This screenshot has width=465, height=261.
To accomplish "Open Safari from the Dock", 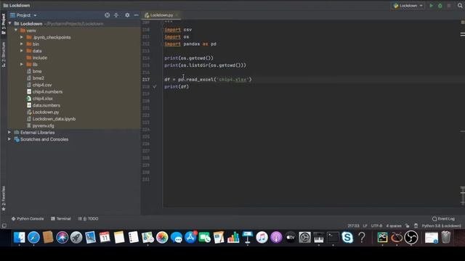I will [33, 237].
